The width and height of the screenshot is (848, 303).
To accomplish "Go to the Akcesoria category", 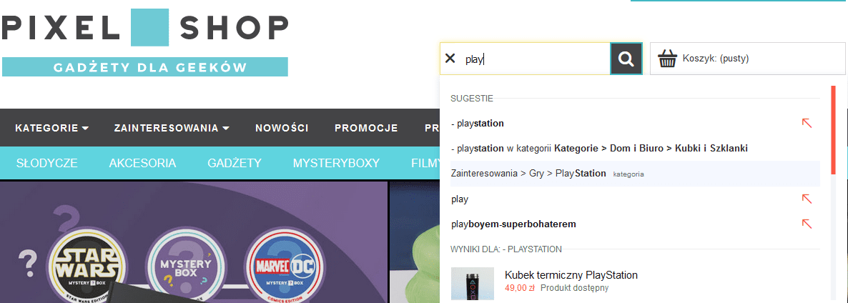I will [142, 163].
